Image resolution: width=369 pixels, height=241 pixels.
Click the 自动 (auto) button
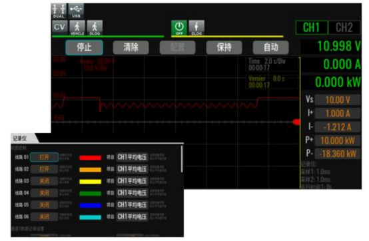click(x=270, y=47)
